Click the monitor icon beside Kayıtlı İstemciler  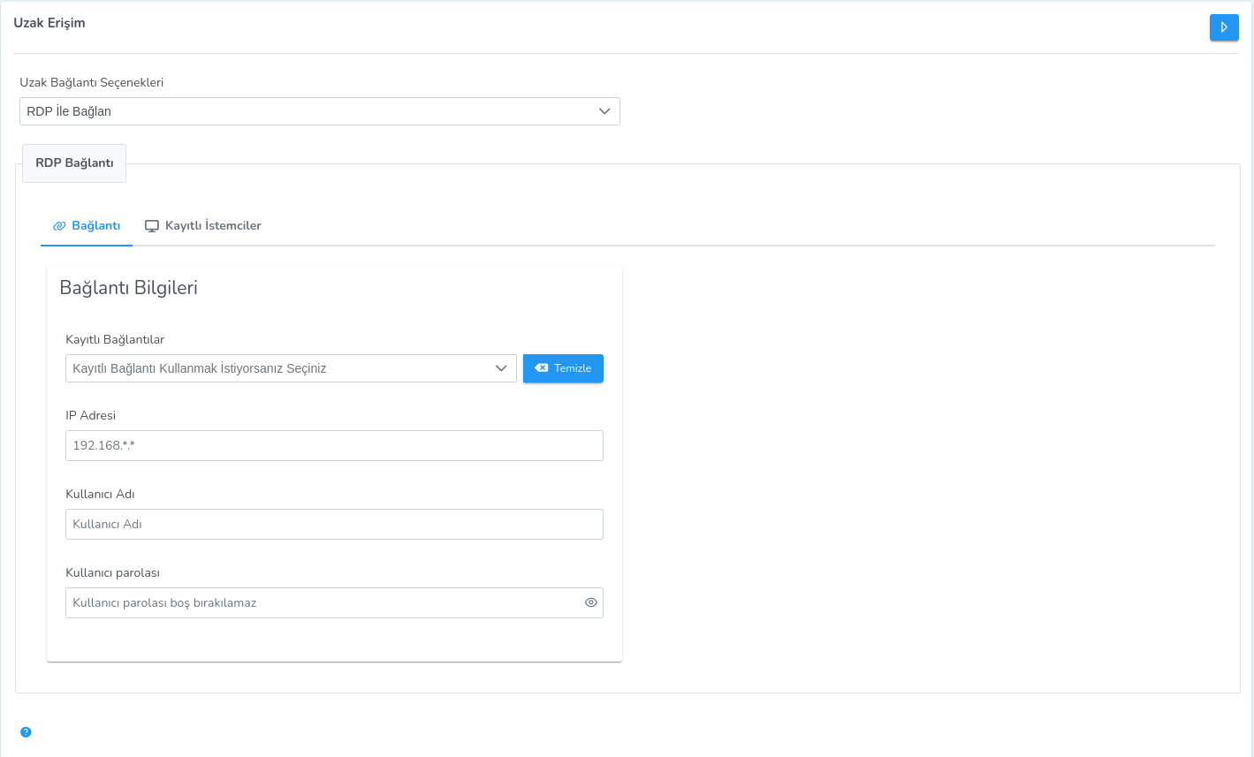[x=152, y=226]
